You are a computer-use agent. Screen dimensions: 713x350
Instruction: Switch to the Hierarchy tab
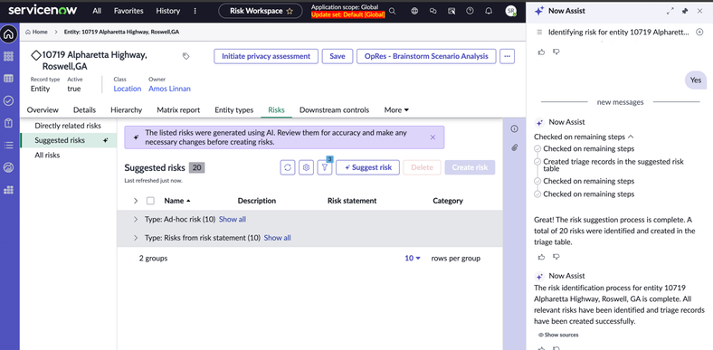[x=127, y=110]
